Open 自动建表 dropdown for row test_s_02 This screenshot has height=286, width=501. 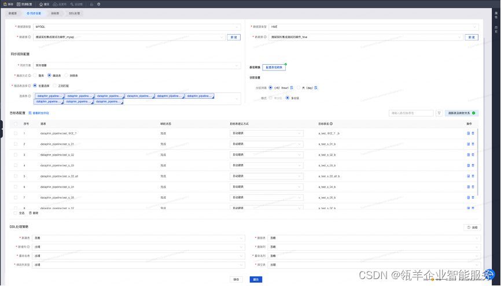coord(267,154)
